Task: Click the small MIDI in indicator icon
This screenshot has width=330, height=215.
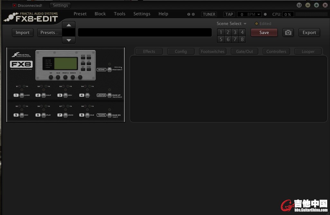Action: click(189, 14)
